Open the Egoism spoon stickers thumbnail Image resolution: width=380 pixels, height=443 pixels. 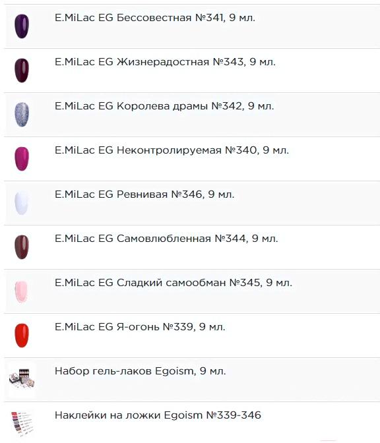[22, 424]
